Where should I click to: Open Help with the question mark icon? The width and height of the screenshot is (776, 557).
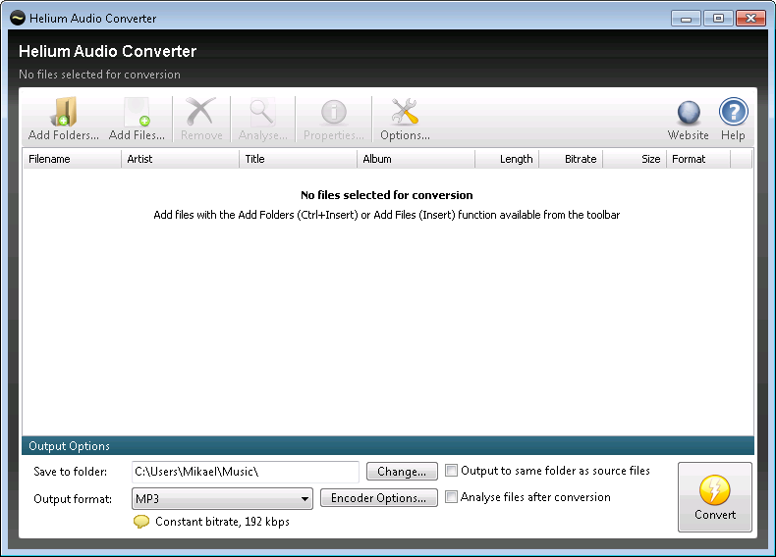pos(733,119)
